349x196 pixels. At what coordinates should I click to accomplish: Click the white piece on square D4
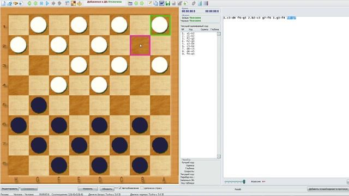point(99,85)
